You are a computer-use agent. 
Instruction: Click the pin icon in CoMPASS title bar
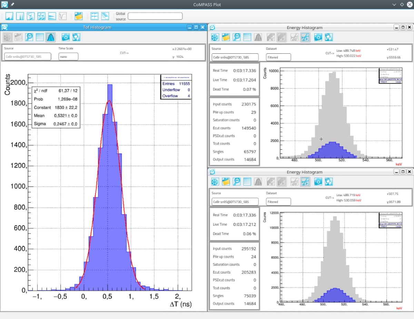(x=12, y=4)
